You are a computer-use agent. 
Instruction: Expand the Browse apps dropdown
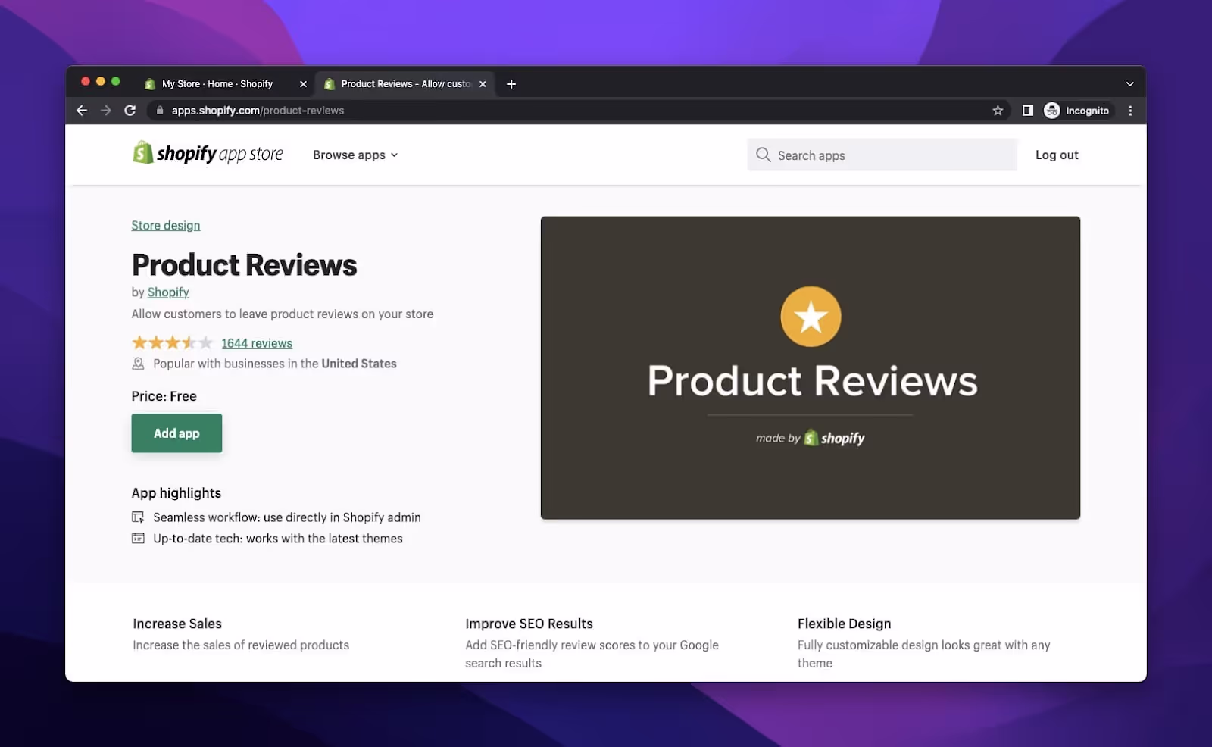(355, 155)
